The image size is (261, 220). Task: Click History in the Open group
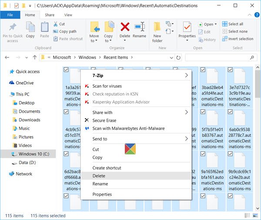coord(207,40)
